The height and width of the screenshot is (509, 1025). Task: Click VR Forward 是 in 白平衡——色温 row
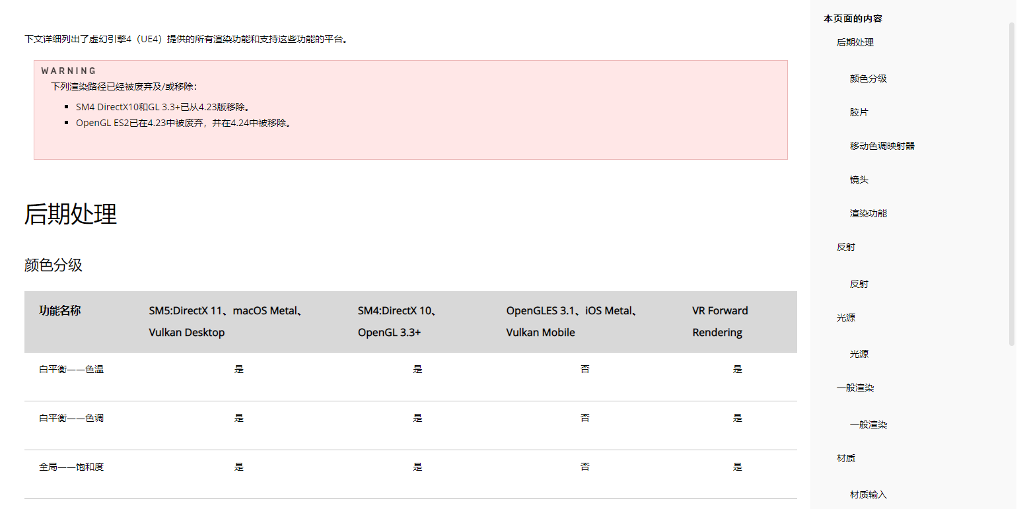(738, 369)
